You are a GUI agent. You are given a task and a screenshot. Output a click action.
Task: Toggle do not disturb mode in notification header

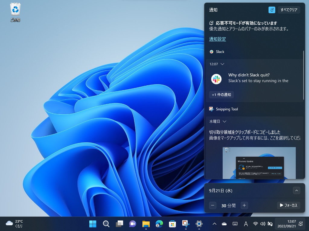pyautogui.click(x=272, y=10)
